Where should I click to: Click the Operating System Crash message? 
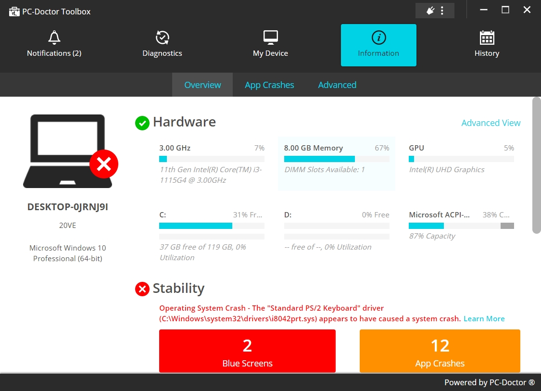click(x=310, y=314)
